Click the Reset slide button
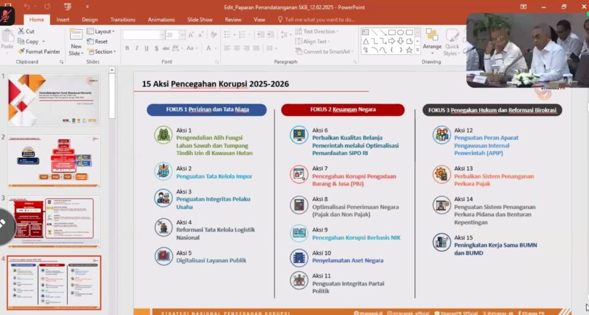Viewport: 589px width, 315px height. (x=97, y=41)
